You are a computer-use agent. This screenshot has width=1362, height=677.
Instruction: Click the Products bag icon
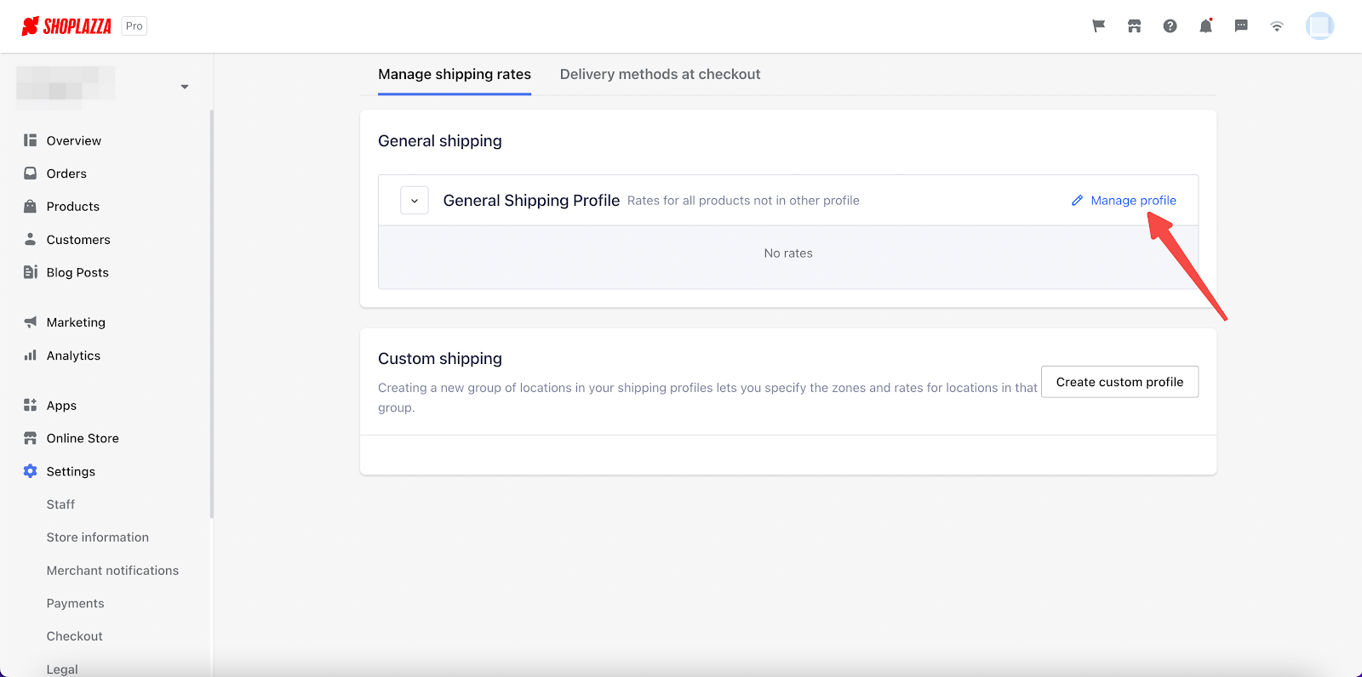coord(31,207)
